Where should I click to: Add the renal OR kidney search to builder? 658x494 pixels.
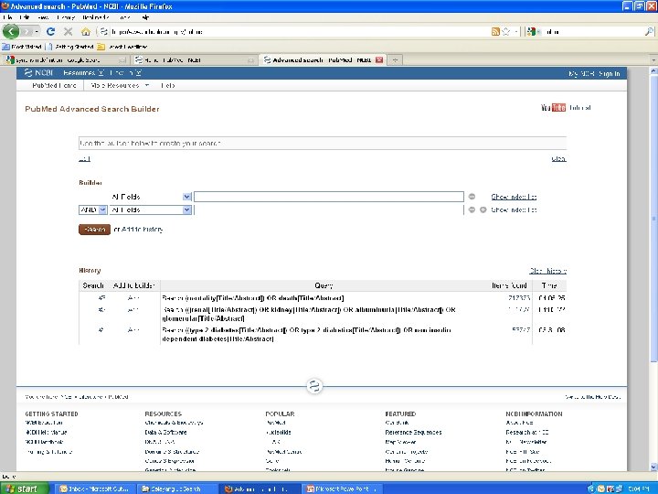point(133,310)
